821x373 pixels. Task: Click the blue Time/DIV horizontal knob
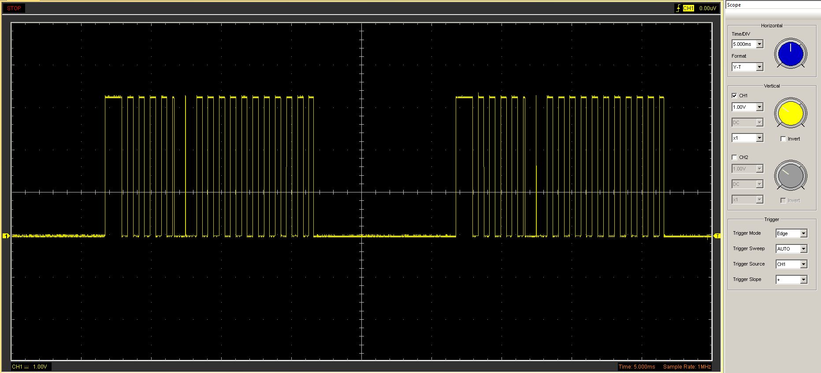pos(791,54)
